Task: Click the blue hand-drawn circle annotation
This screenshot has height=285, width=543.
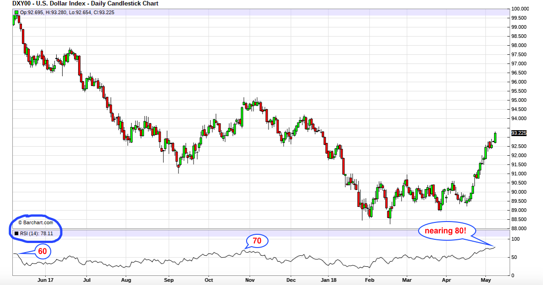Action: click(x=35, y=228)
